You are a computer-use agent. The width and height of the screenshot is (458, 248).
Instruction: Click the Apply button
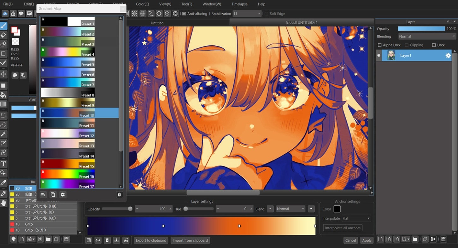367,240
